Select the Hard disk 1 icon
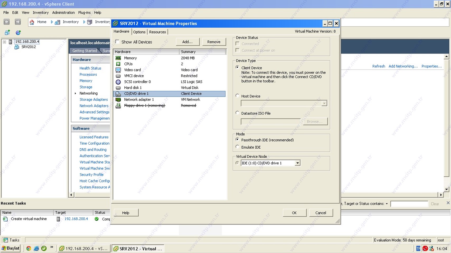This screenshot has width=451, height=253. click(x=118, y=88)
